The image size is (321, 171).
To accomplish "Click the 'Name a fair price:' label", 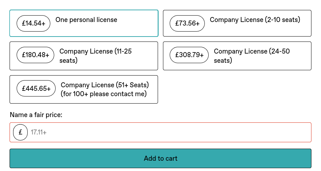I will (x=36, y=115).
